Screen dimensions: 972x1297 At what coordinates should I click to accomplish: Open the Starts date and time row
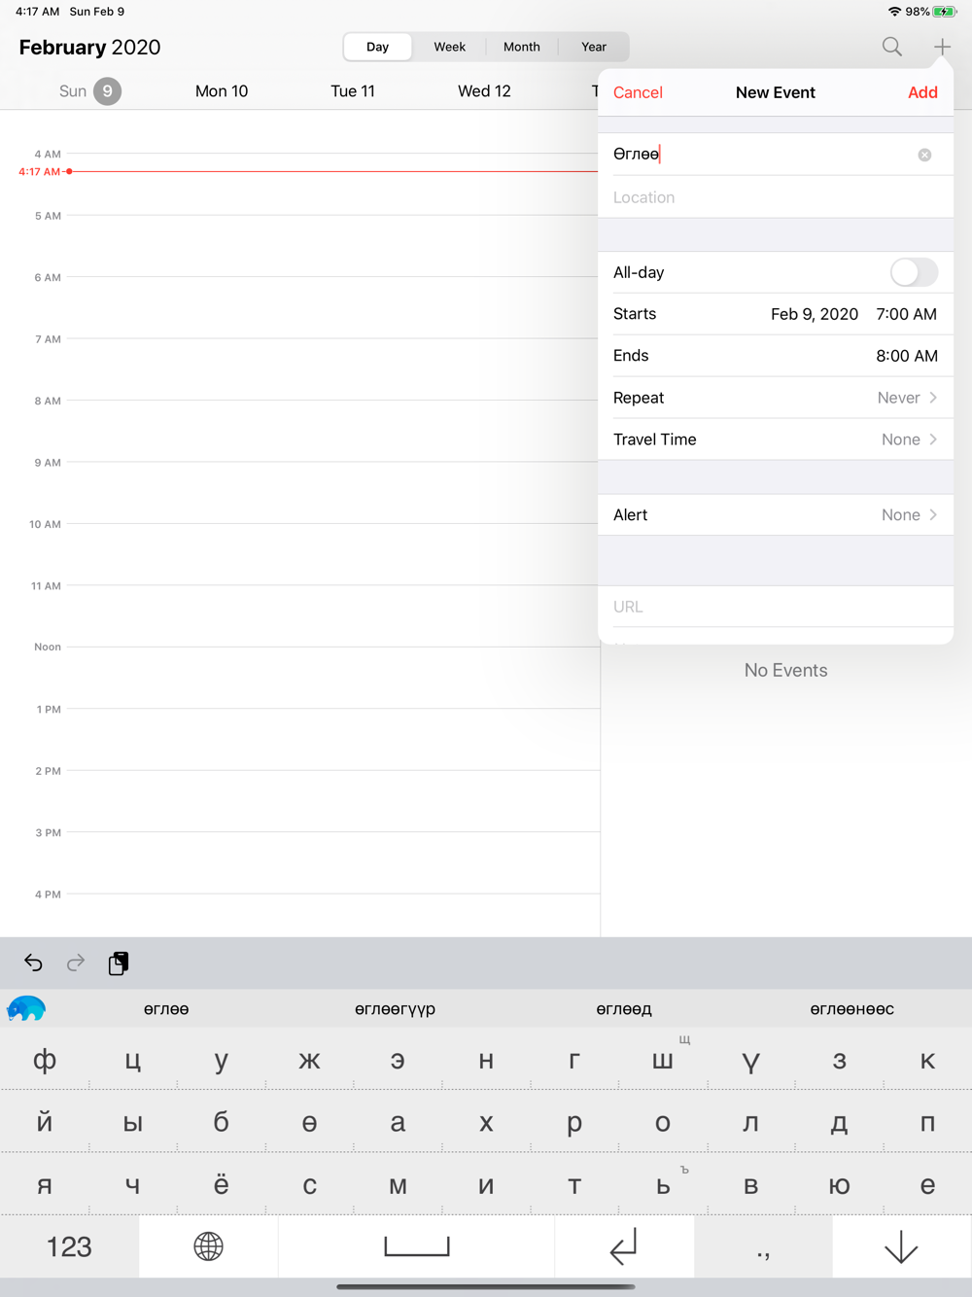[x=776, y=314]
